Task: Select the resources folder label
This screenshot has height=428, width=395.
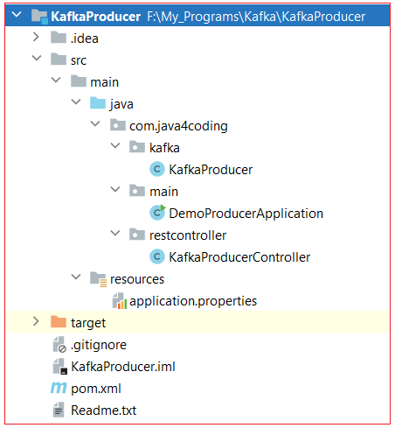Action: pyautogui.click(x=137, y=279)
